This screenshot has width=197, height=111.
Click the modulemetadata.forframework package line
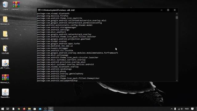[x=77, y=53]
